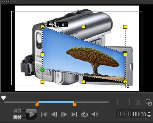Click the right orange trim marker
153x123 pixels.
75,104
